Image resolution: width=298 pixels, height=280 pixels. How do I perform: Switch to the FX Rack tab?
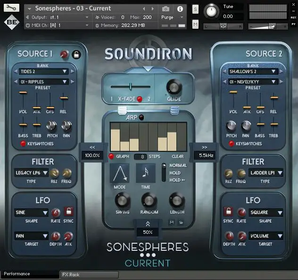tap(89, 275)
